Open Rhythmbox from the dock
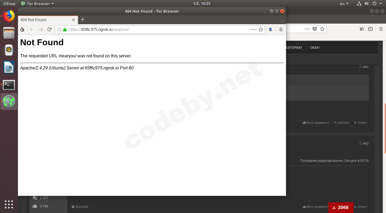Image resolution: width=386 pixels, height=213 pixels. point(9,50)
